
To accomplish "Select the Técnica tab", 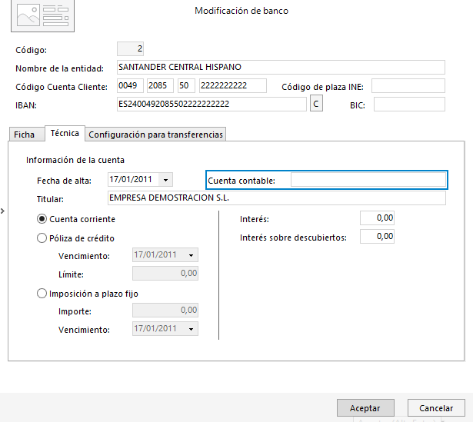I will (x=65, y=134).
